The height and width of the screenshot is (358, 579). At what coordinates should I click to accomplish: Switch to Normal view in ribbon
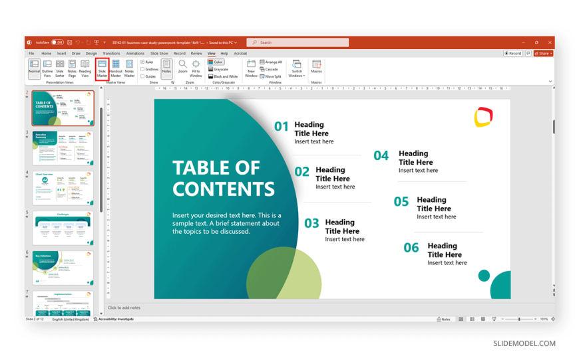[x=34, y=68]
